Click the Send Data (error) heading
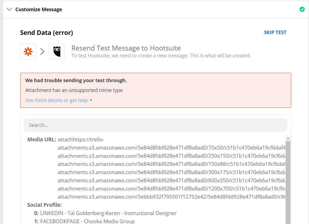 click(x=46, y=33)
